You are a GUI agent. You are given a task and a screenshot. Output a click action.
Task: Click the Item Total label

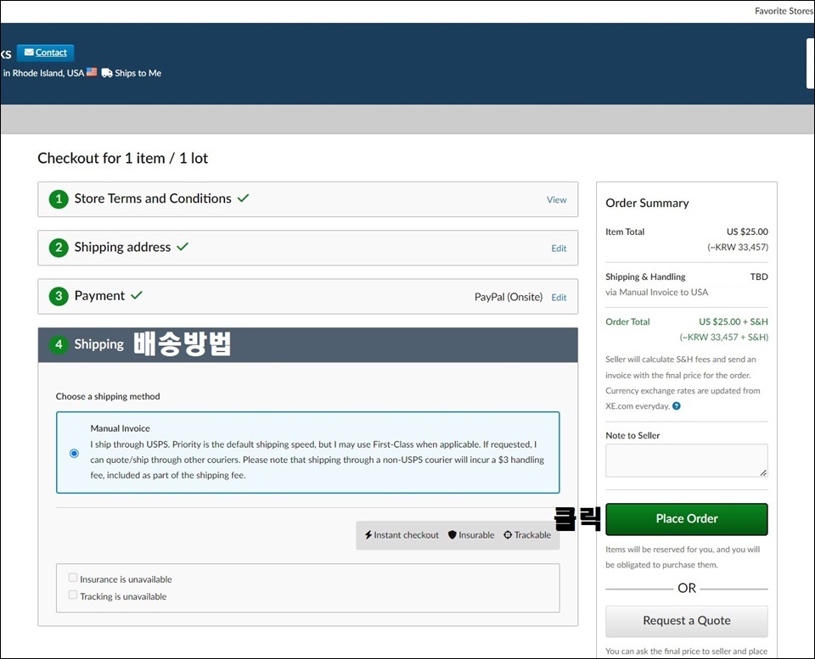pyautogui.click(x=625, y=232)
